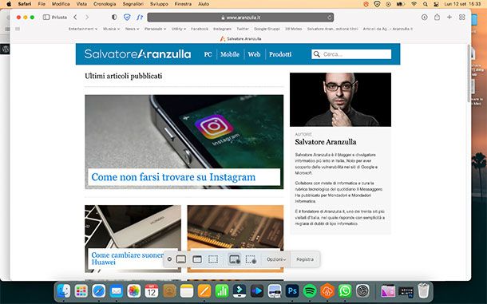
Task: Open the PC section of the site
Action: click(208, 54)
